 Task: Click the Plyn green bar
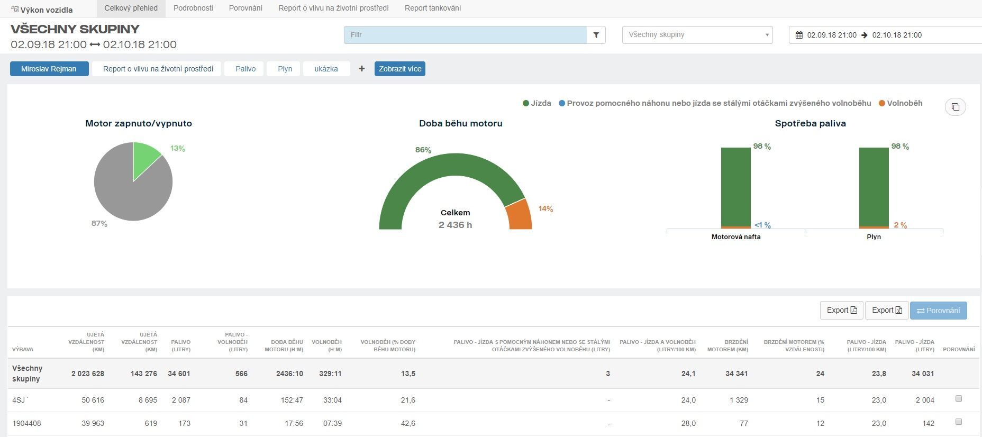[x=874, y=187]
